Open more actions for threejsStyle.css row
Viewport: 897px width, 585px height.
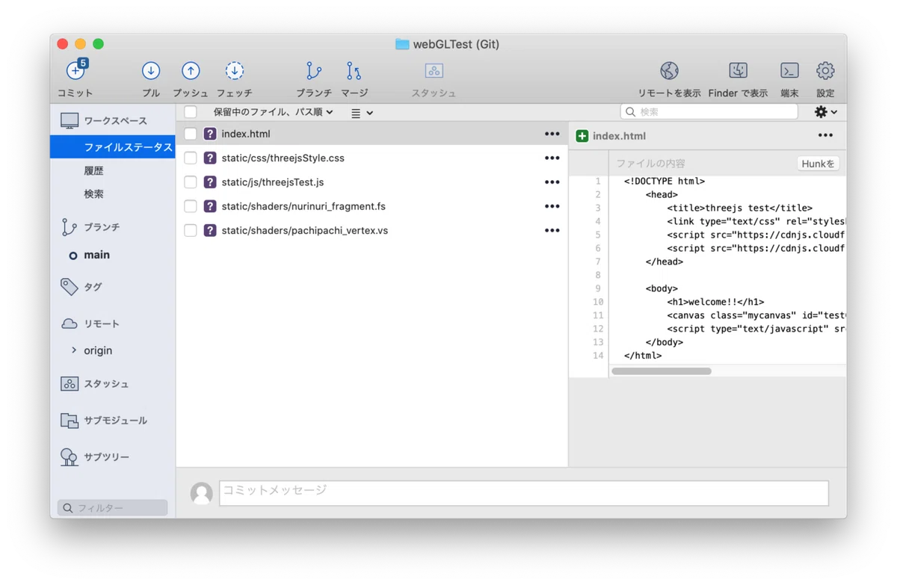(552, 158)
